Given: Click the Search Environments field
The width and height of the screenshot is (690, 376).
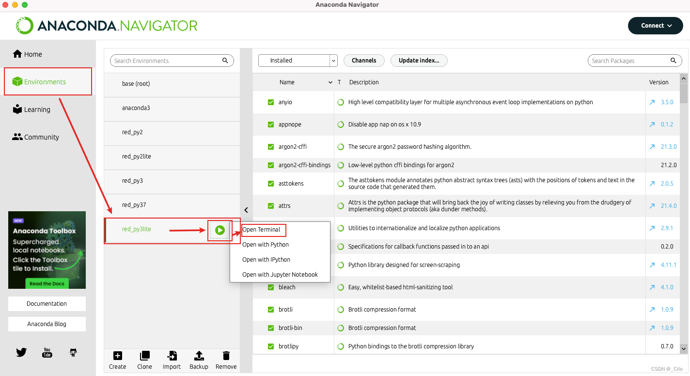Looking at the screenshot, I should pos(172,61).
